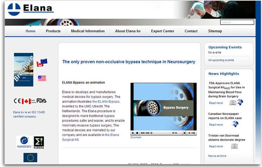Open the Home menu item

tap(30, 31)
